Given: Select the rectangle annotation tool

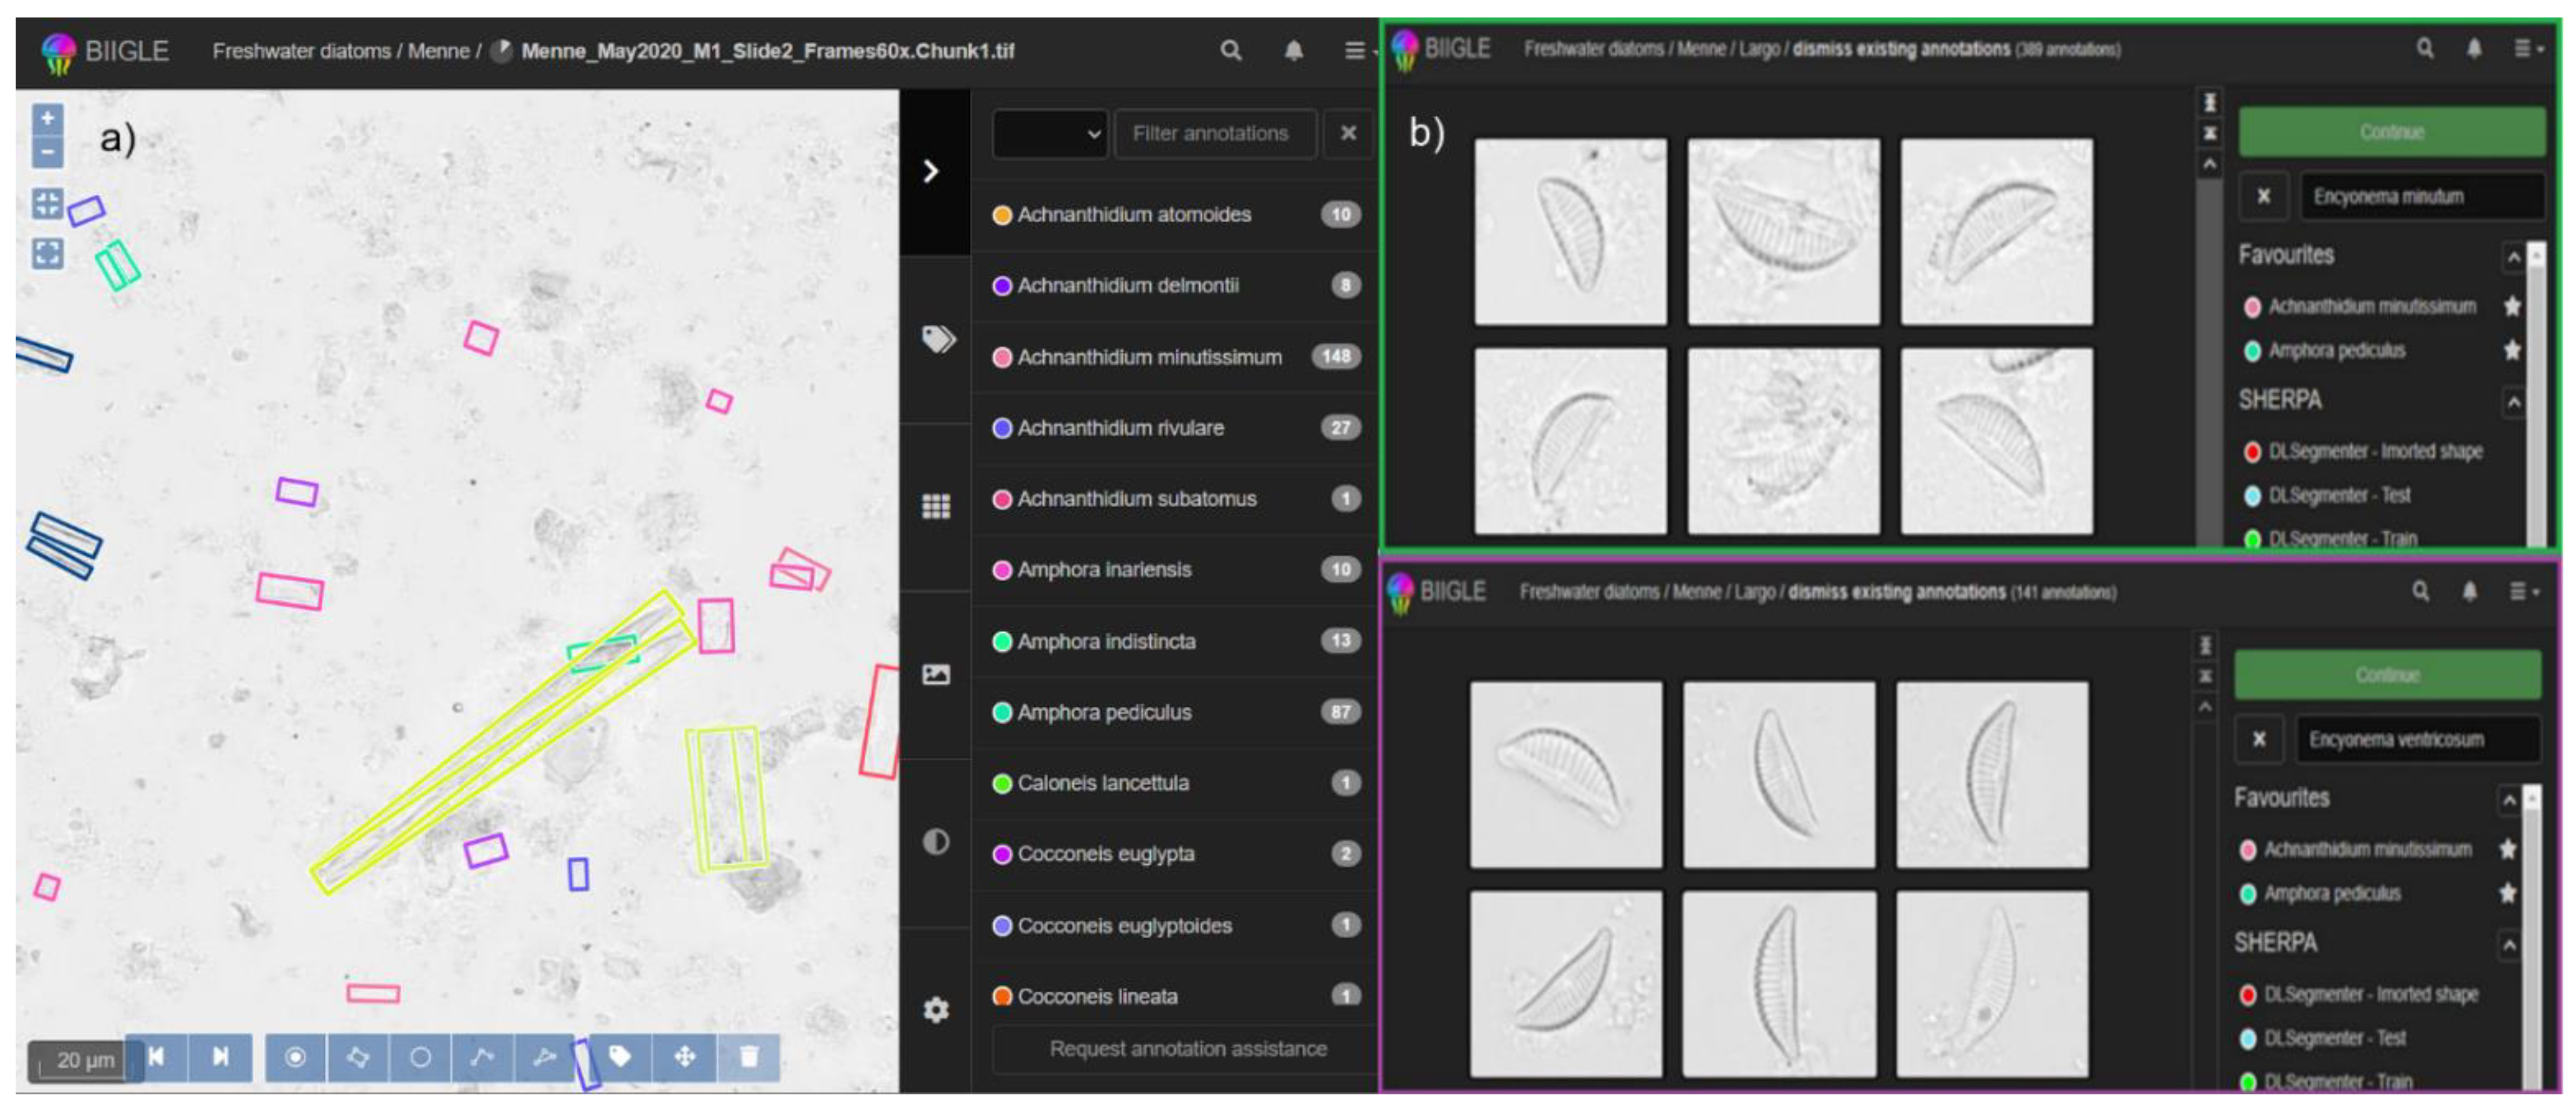Looking at the screenshot, I should (357, 1057).
